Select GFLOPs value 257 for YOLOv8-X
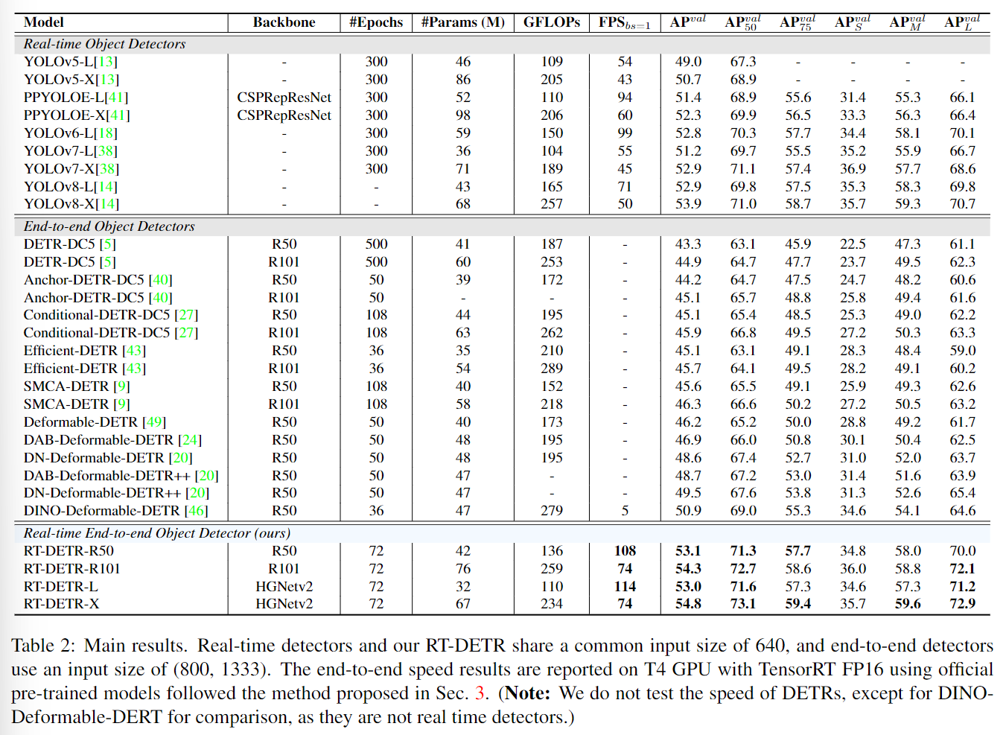1006x735 pixels. coord(552,204)
